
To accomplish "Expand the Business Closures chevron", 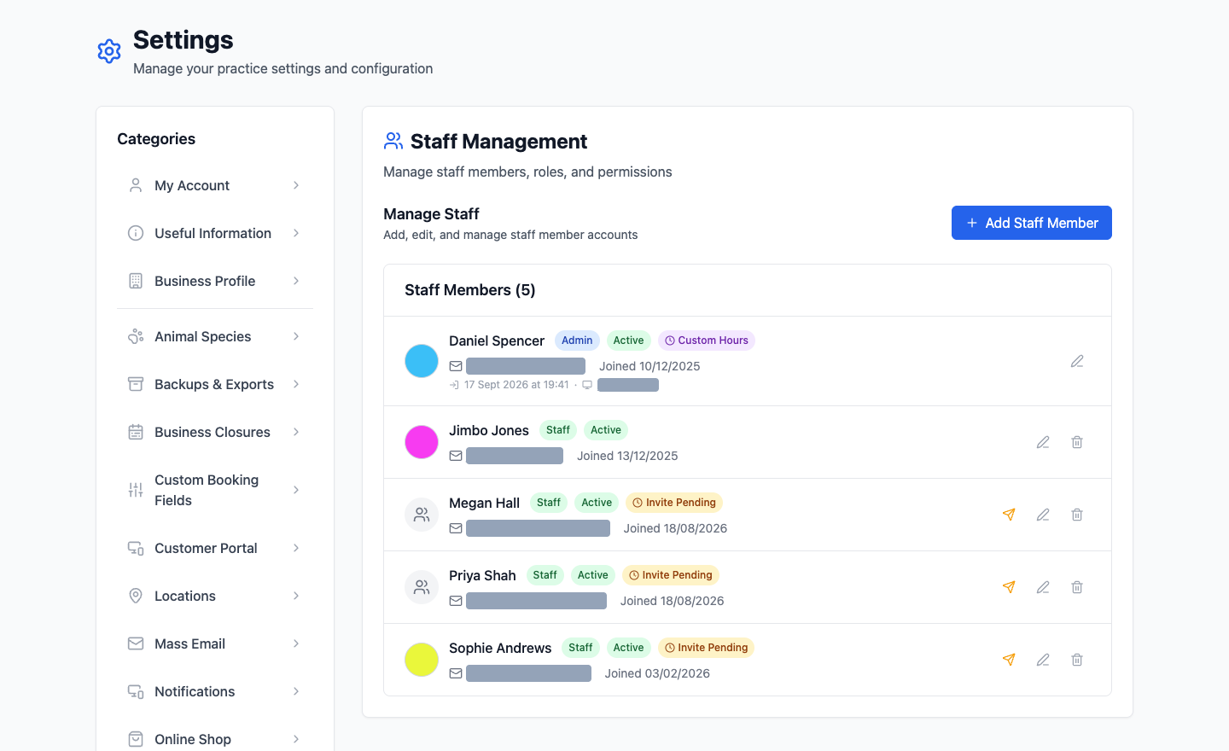I will (296, 432).
